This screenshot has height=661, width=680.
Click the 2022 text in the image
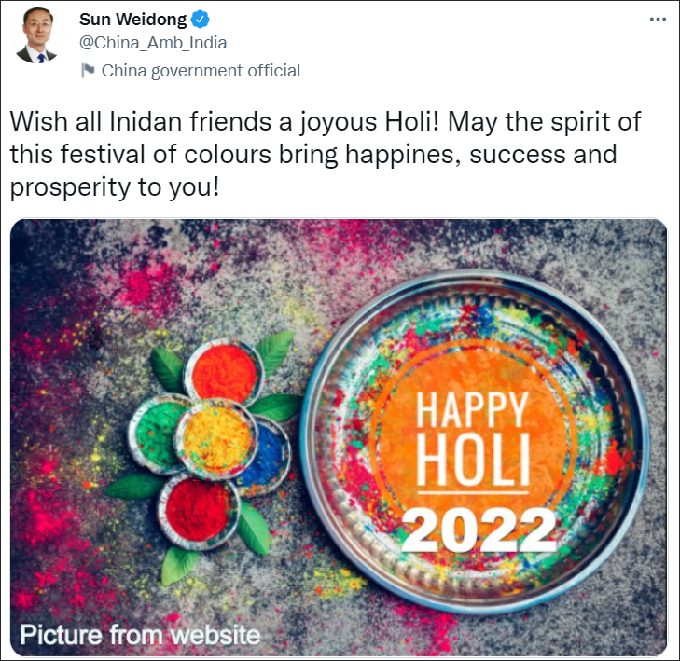[x=479, y=530]
